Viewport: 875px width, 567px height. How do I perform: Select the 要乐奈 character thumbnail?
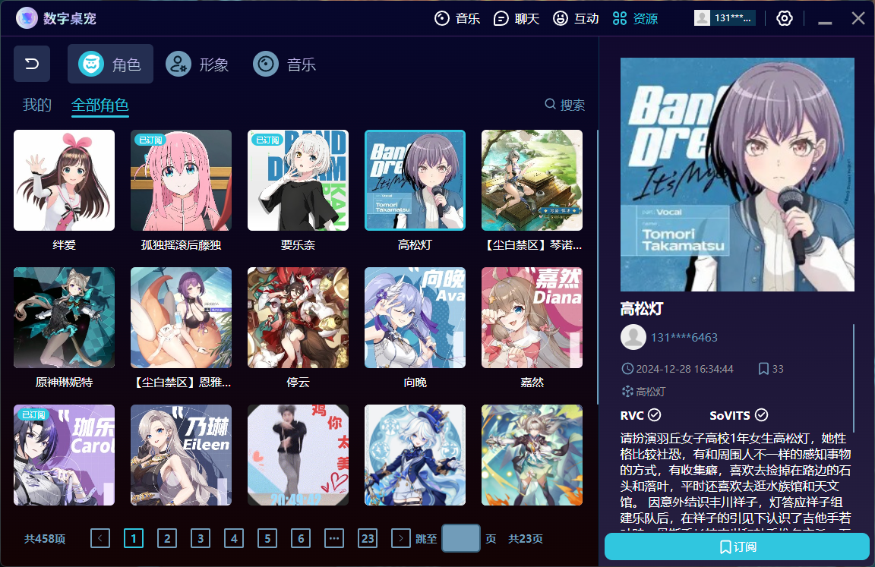coord(298,180)
